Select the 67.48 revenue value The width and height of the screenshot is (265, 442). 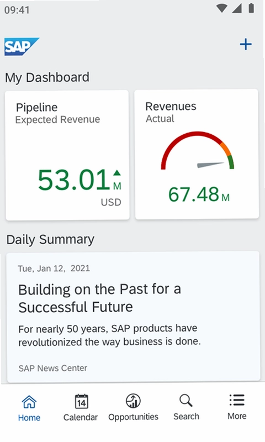click(193, 194)
